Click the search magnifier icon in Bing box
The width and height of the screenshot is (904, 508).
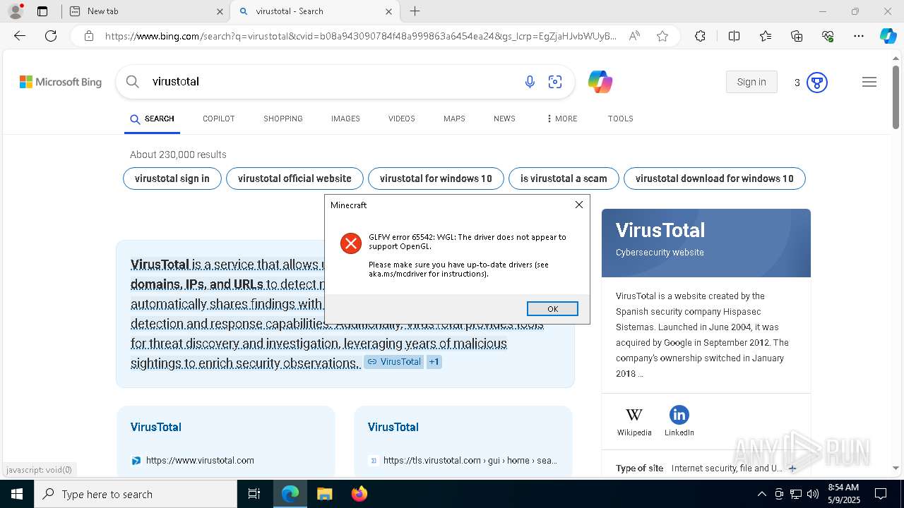tap(133, 82)
